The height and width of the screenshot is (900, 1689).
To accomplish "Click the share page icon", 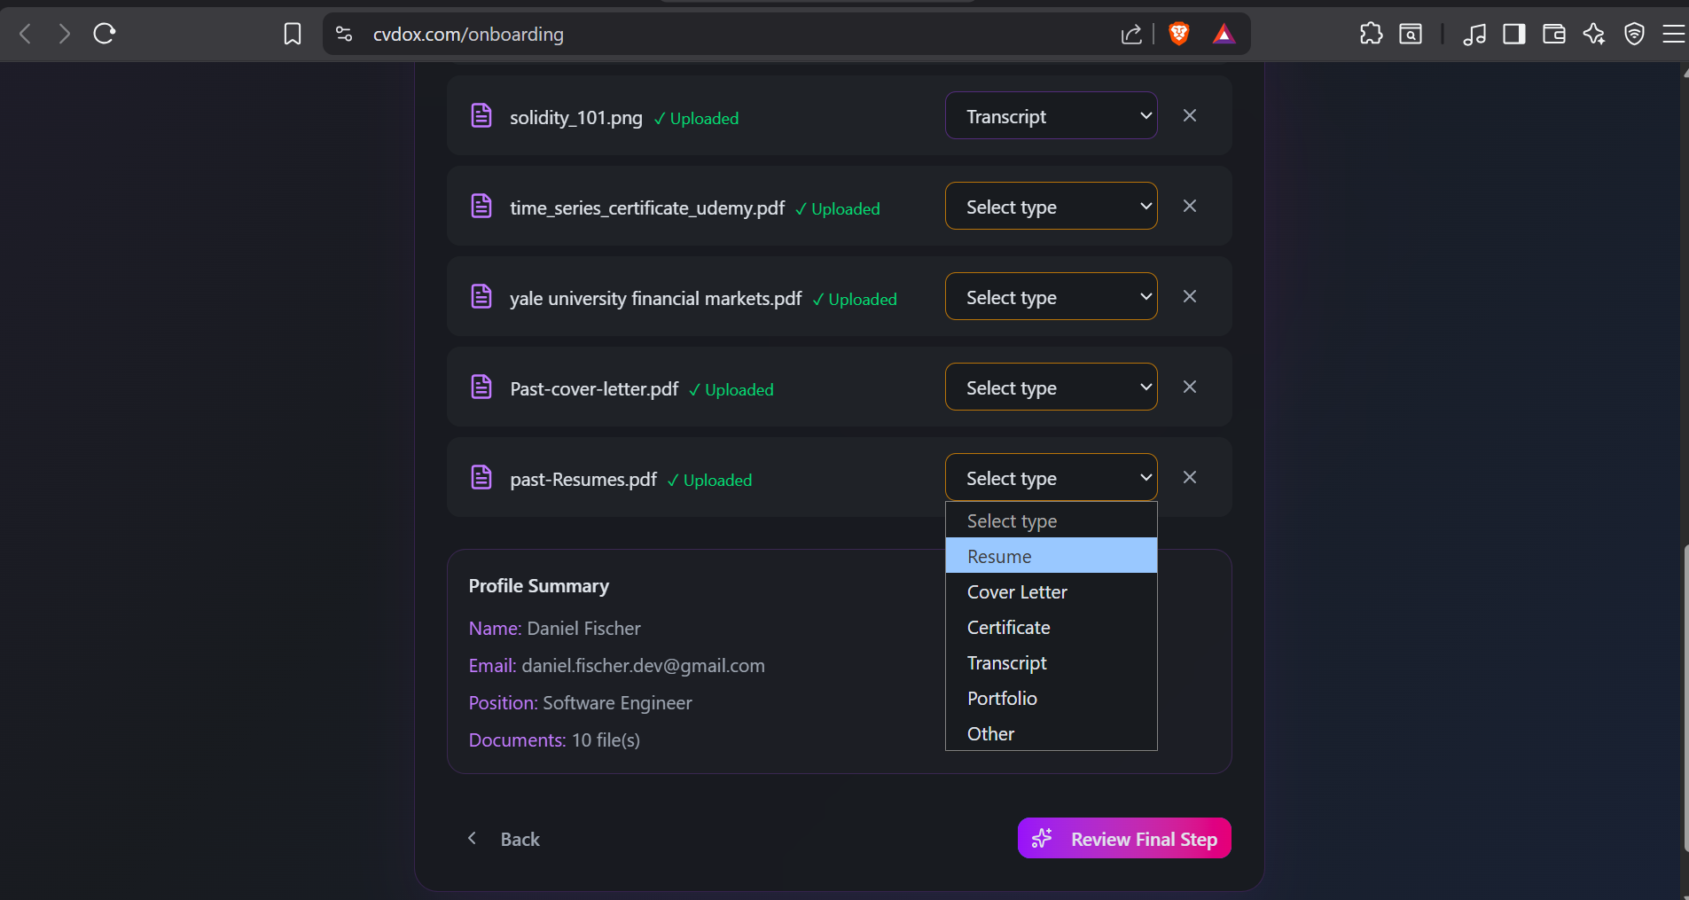I will (x=1131, y=34).
